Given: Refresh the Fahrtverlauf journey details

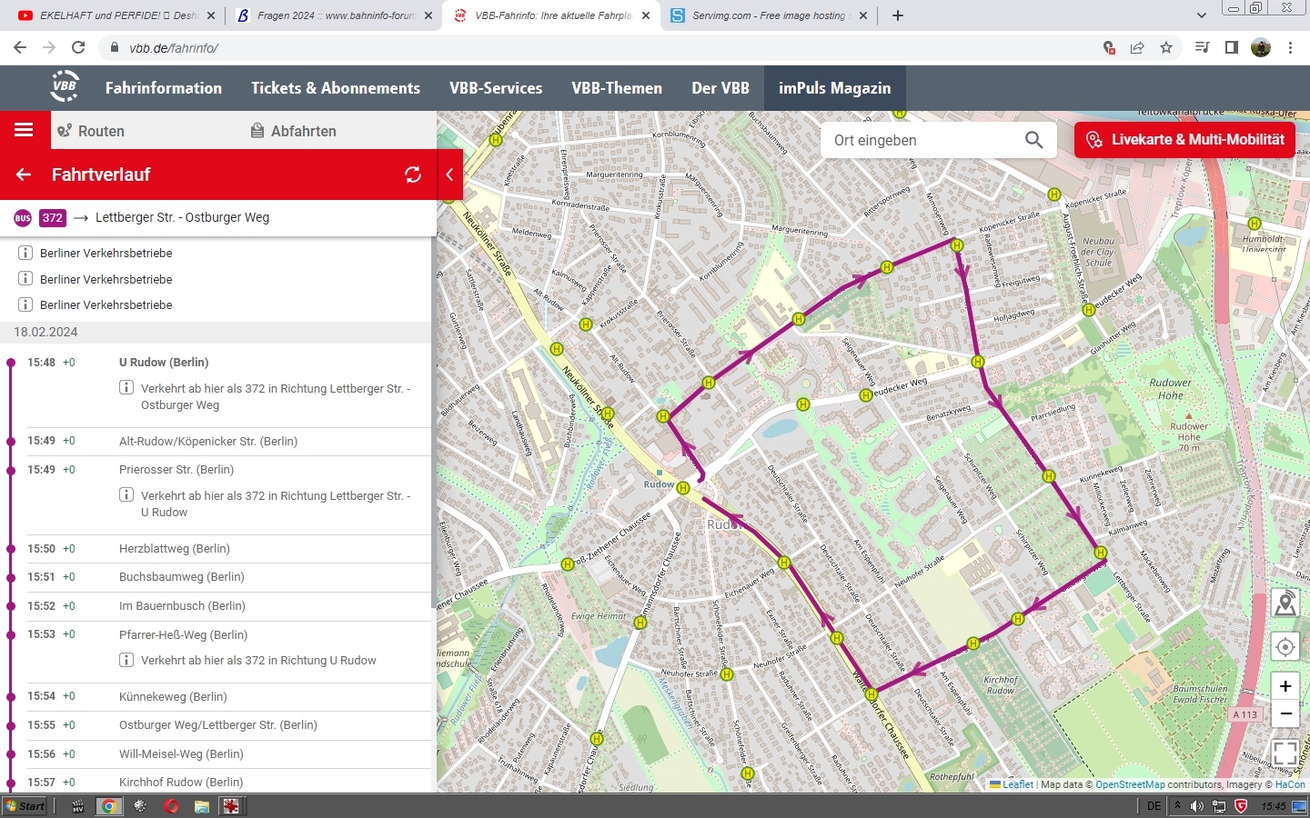Looking at the screenshot, I should (x=413, y=175).
